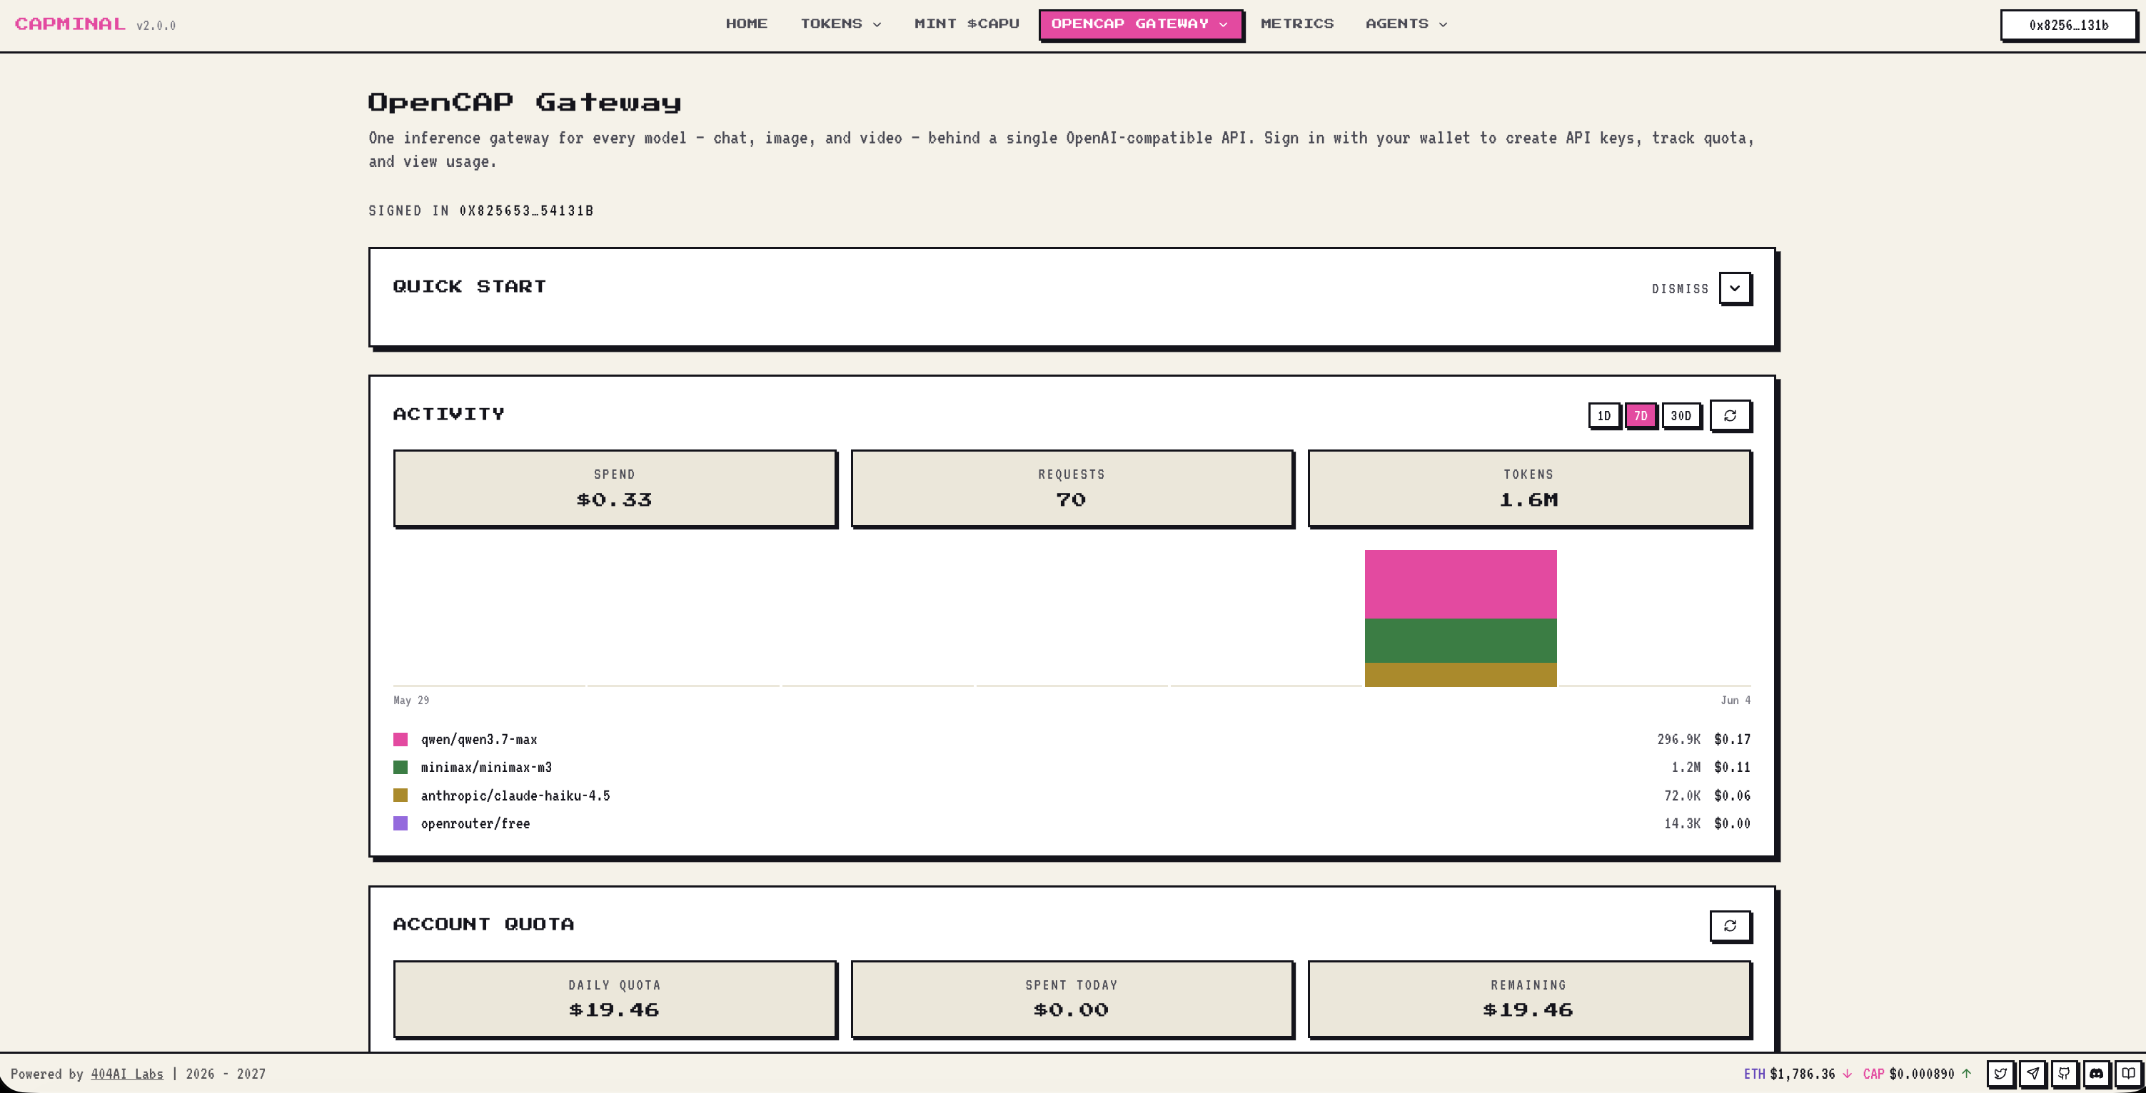Open the Telegram paper-plane icon
2146x1093 pixels.
[x=2032, y=1073]
